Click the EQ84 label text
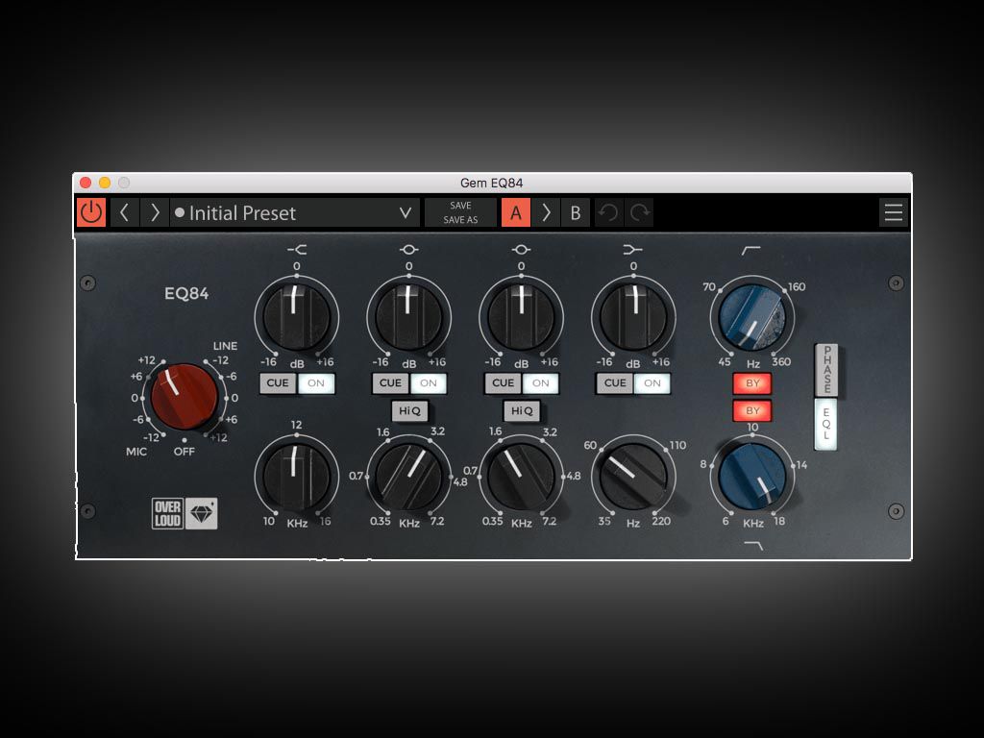Viewport: 984px width, 738px height. click(x=186, y=294)
